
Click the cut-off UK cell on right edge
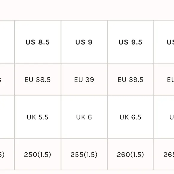[x=164, y=117]
